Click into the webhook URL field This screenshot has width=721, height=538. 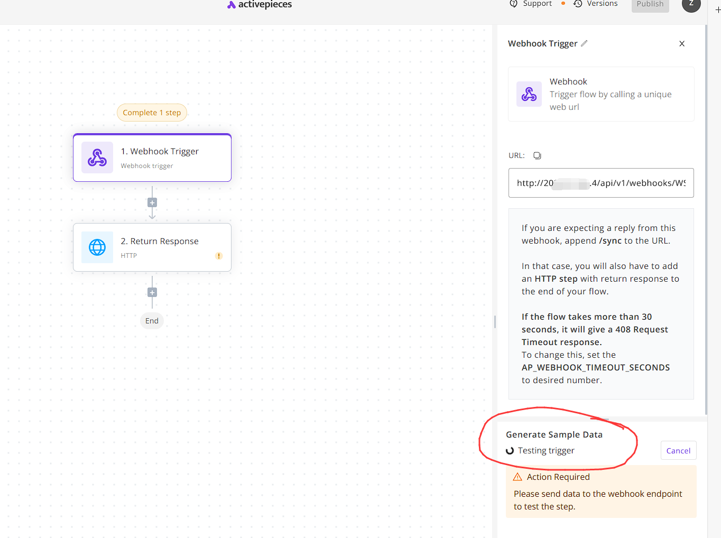coord(601,183)
